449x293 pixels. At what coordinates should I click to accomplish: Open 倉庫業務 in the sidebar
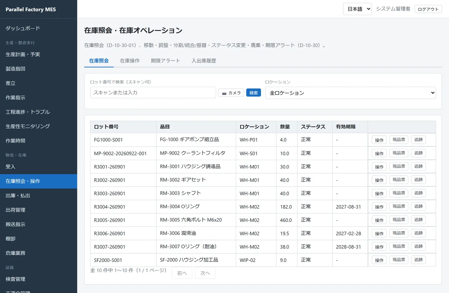[38, 253]
